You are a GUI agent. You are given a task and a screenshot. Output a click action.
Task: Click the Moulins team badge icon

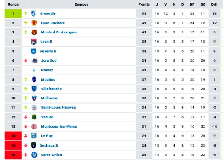(x=34, y=79)
